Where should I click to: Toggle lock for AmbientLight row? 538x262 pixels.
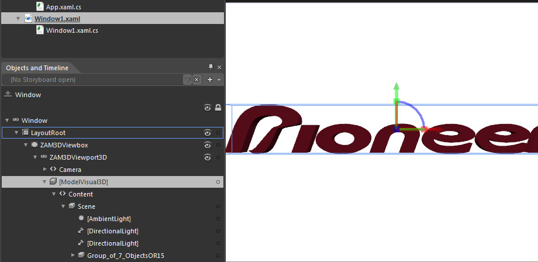218,219
